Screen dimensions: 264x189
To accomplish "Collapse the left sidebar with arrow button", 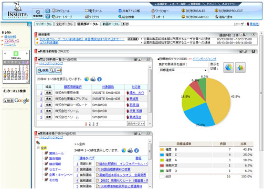I will tap(29, 24).
